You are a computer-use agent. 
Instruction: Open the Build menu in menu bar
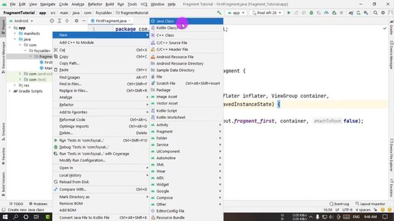(x=110, y=4)
